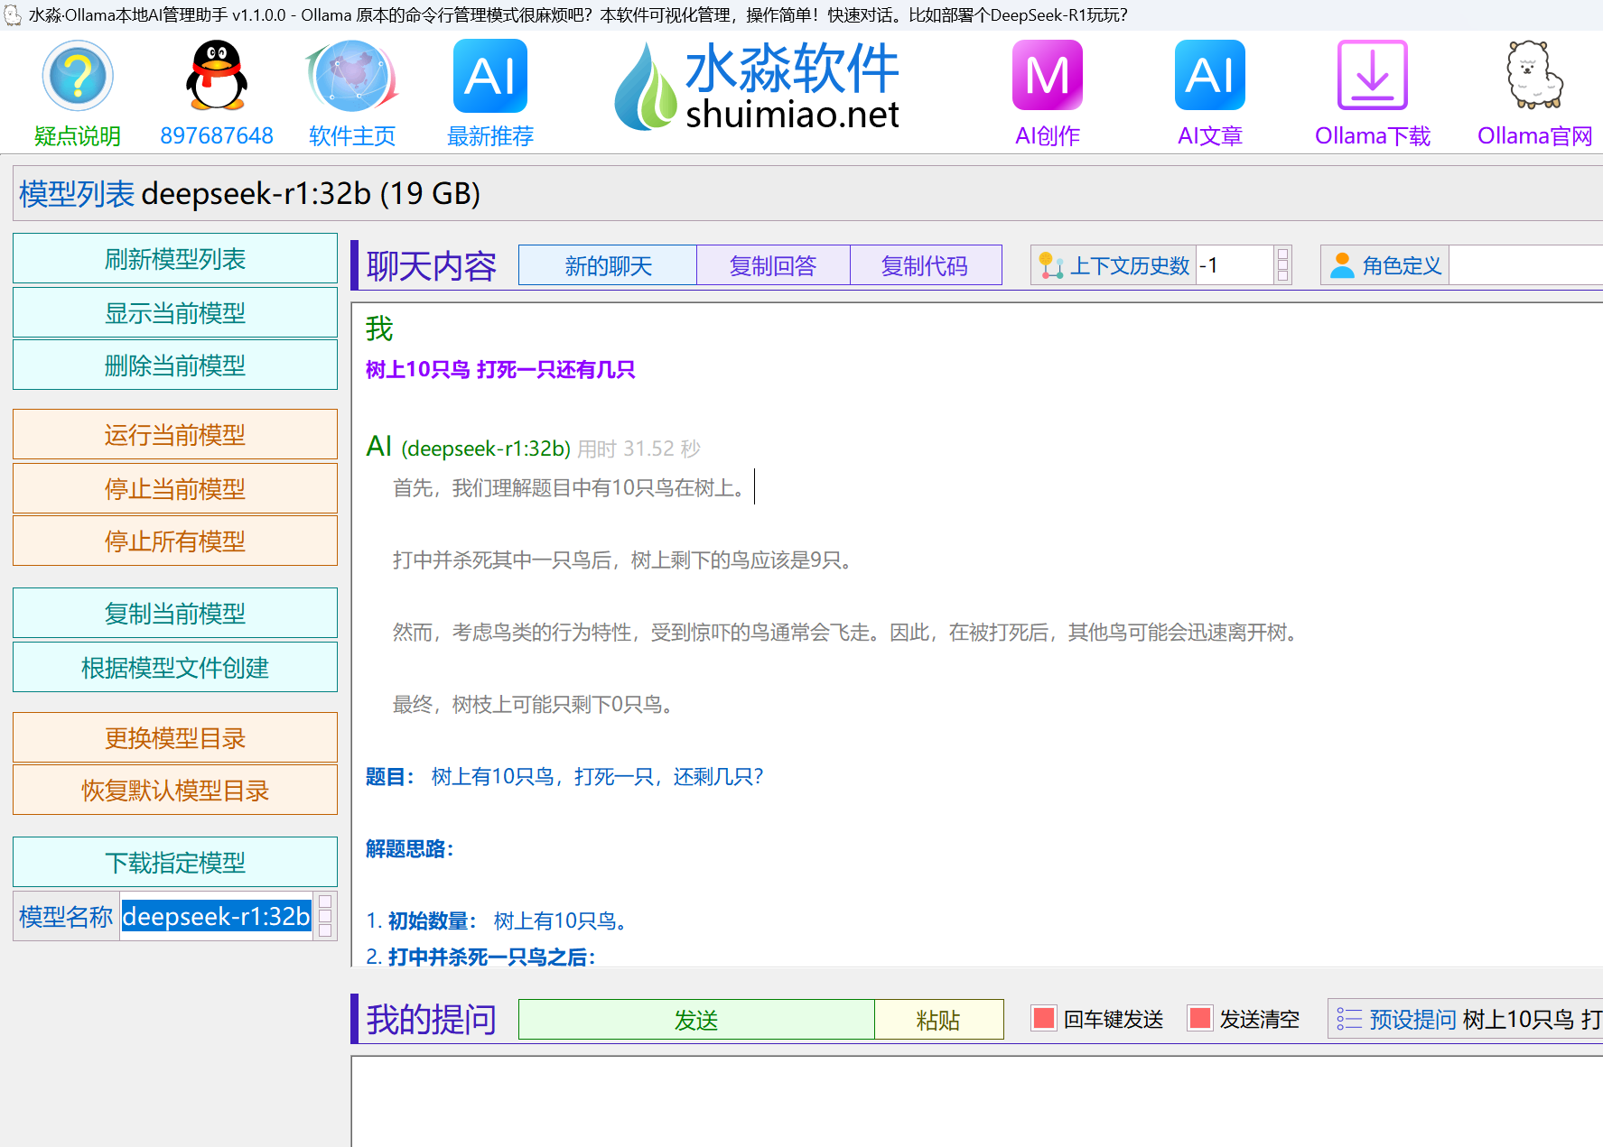
Task: Click 删除当前模型 button
Action: [x=175, y=365]
